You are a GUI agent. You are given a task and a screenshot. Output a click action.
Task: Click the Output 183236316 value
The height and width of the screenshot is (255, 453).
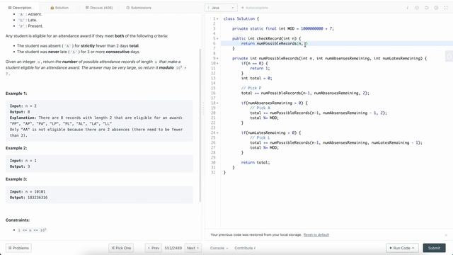[38, 198]
